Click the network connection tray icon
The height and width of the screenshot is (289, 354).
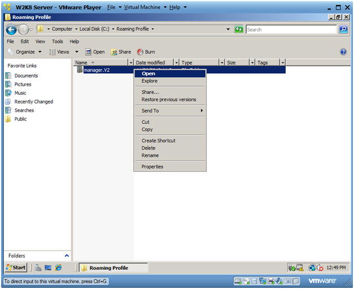tap(312, 268)
